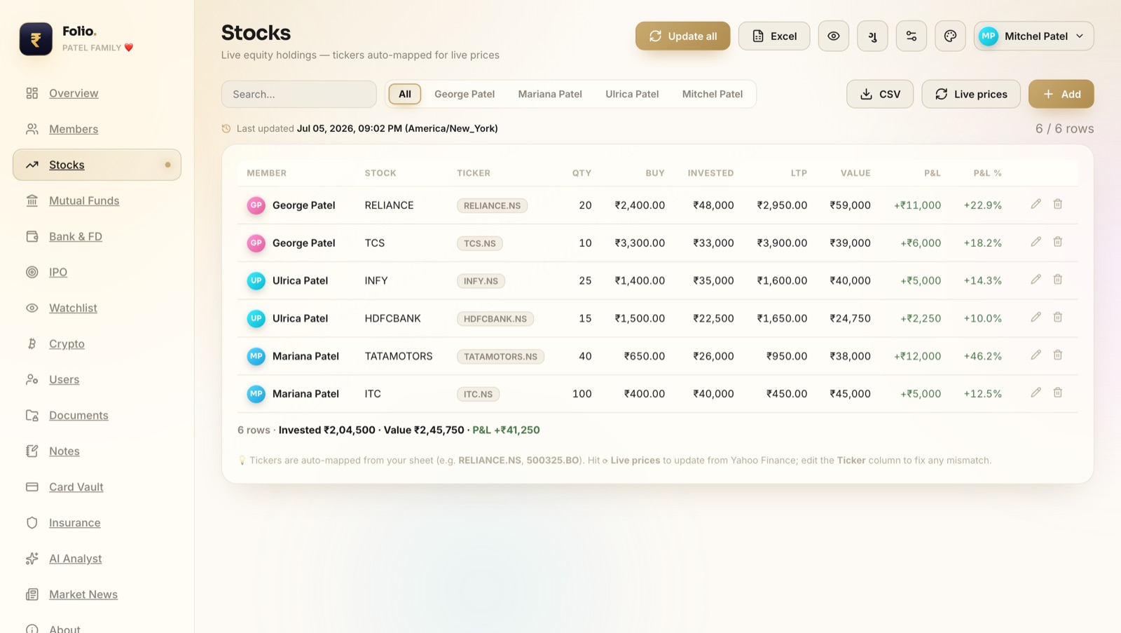The image size is (1121, 633).
Task: Open Members in the sidebar
Action: click(x=97, y=129)
